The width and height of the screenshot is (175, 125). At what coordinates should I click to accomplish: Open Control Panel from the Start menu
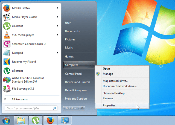(74, 74)
